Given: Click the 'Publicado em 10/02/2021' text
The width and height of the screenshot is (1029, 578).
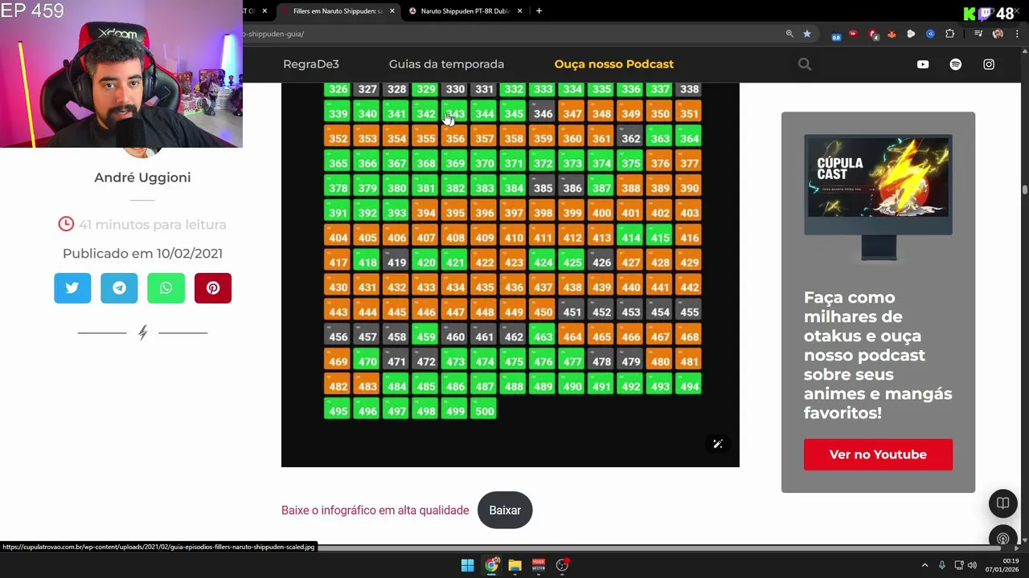Looking at the screenshot, I should click(142, 254).
